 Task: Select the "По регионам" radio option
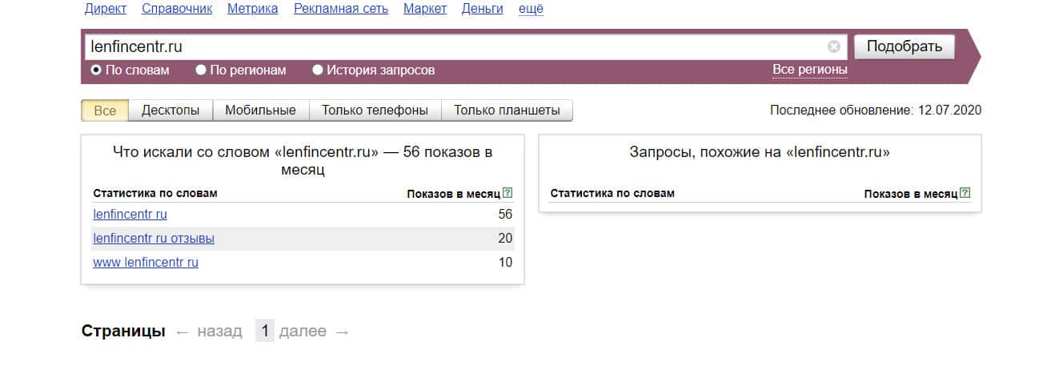201,70
